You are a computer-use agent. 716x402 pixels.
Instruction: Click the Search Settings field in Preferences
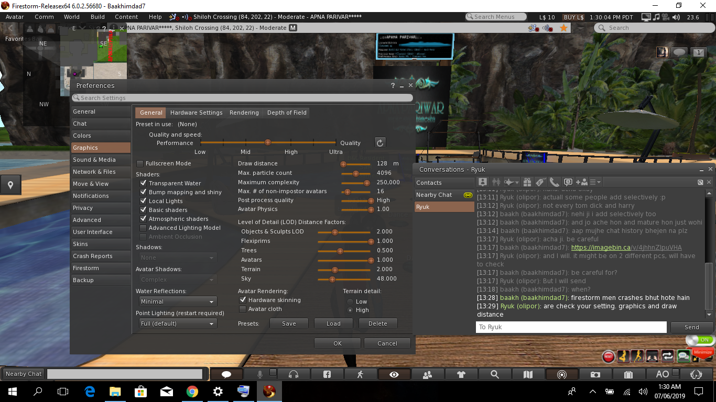242,98
